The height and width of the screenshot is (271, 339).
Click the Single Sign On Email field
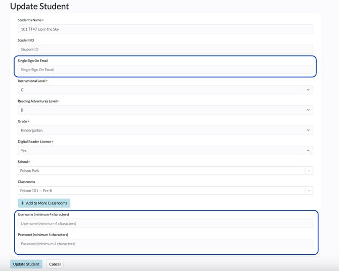[165, 70]
